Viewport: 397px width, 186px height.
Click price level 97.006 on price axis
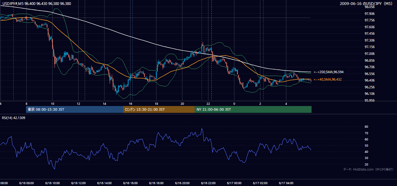369,54
